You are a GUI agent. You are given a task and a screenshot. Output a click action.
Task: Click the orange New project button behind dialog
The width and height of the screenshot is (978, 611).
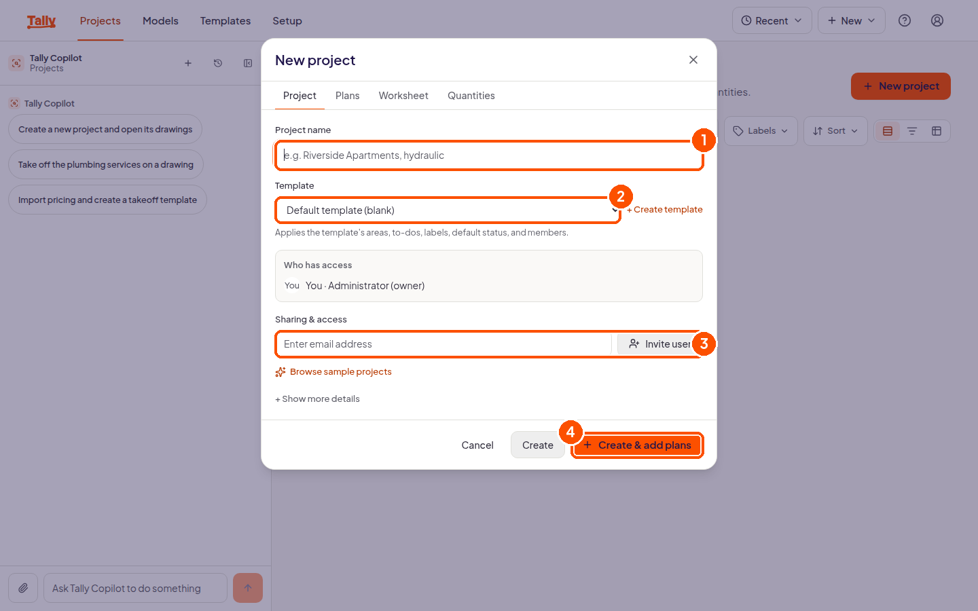pyautogui.click(x=901, y=86)
